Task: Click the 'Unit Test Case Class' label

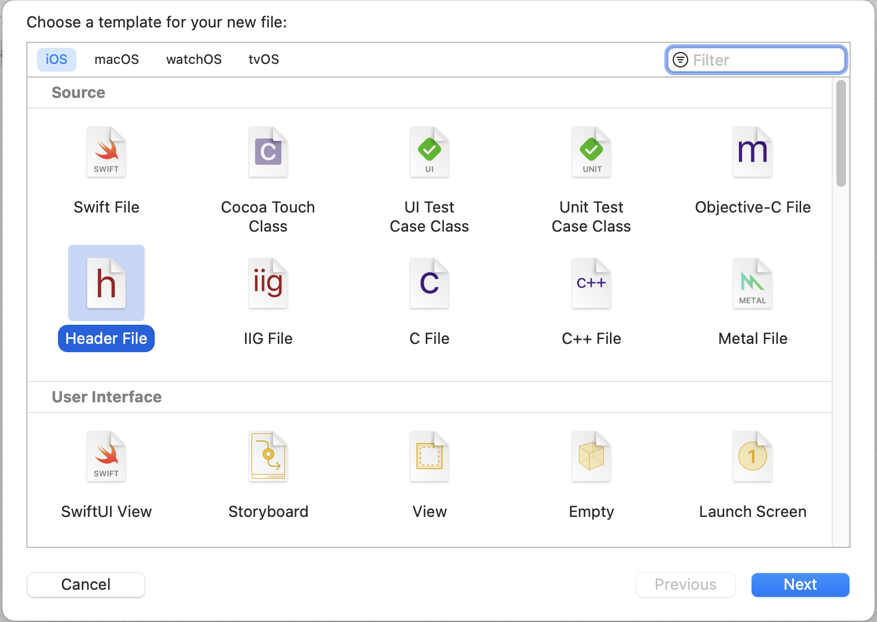Action: coord(591,217)
